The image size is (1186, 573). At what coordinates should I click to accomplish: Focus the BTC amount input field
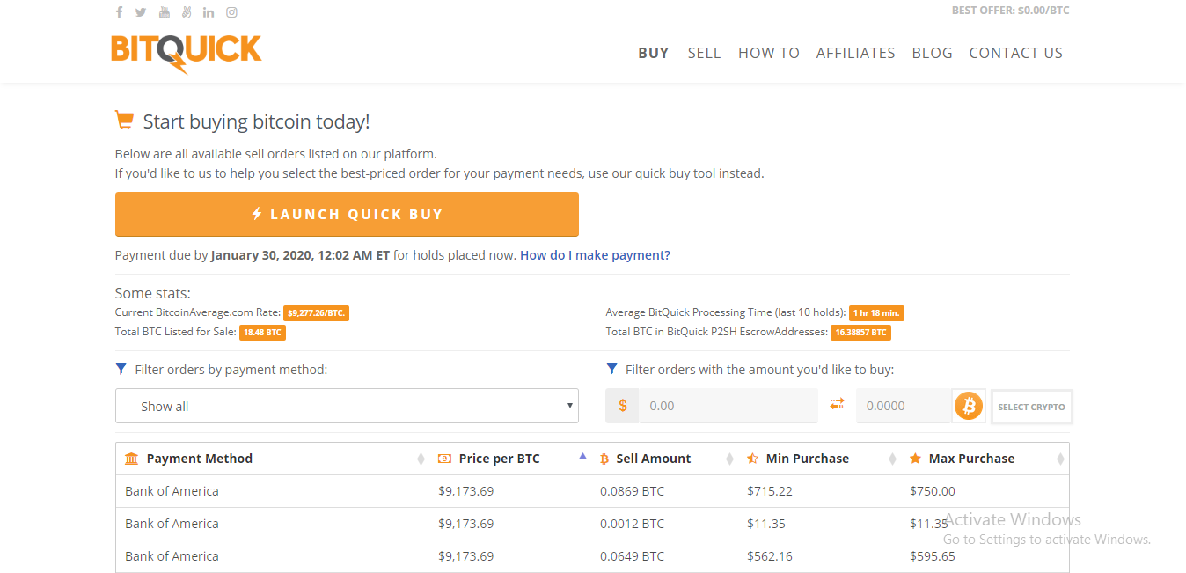pyautogui.click(x=903, y=406)
